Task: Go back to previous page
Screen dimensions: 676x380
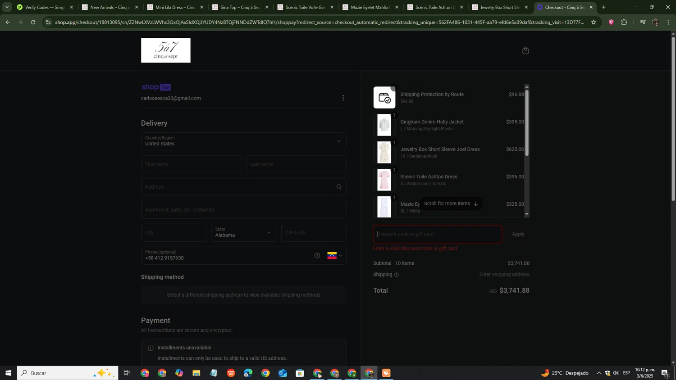Action: tap(8, 22)
